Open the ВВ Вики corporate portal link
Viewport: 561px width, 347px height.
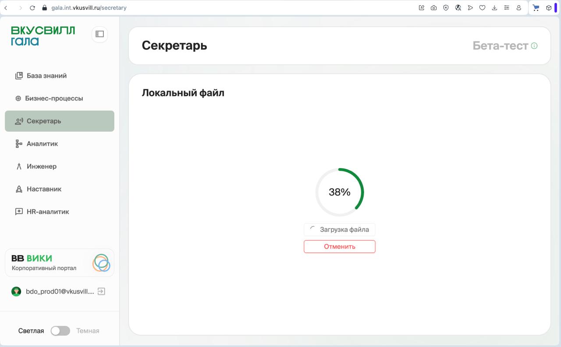pyautogui.click(x=60, y=263)
